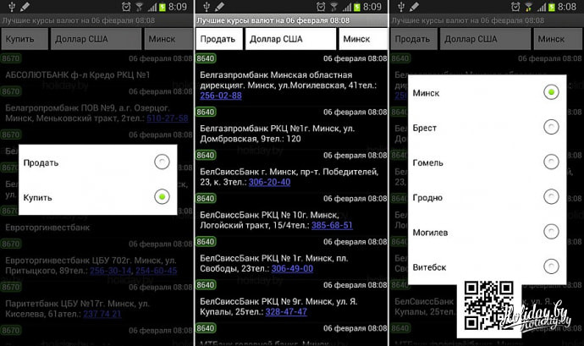Select the Продать radio button in the popup
Screen dimensions: 584x346
[x=162, y=162]
